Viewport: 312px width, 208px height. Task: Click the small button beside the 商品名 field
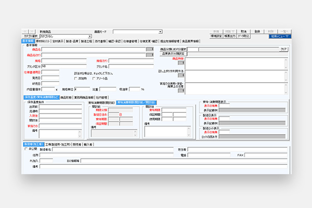(x=150, y=49)
